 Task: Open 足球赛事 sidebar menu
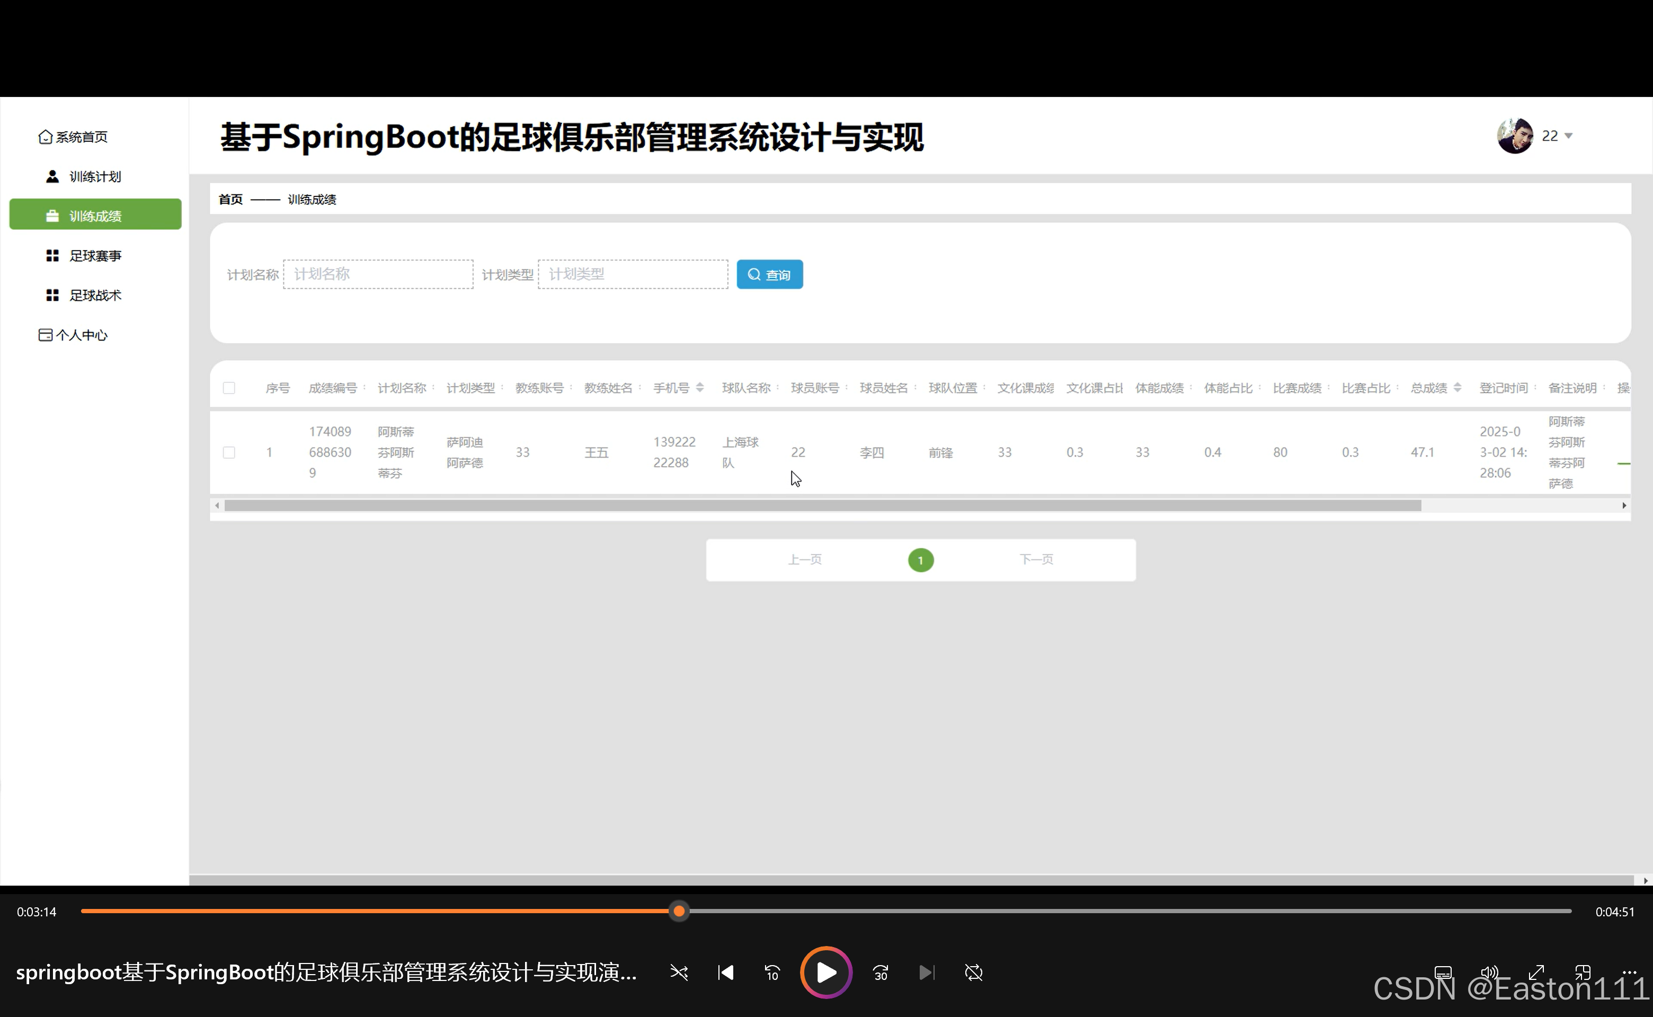95,256
